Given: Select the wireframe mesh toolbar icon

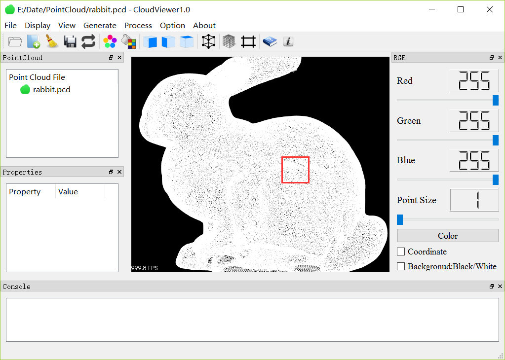Looking at the screenshot, I should (x=208, y=41).
